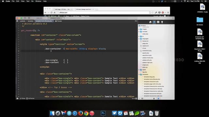The image size is (209, 117).
Task: Select the Files view icon in Coda sidebar
Action: 154,22
